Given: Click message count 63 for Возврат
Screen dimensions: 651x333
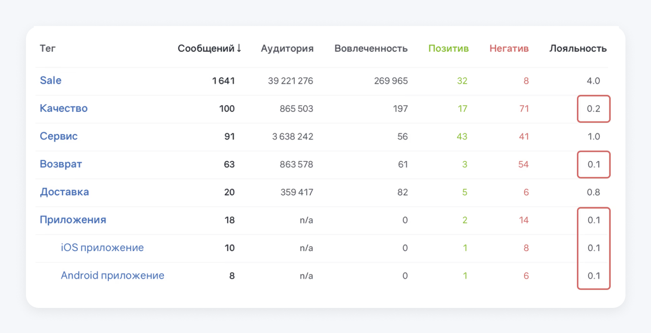Looking at the screenshot, I should click(x=229, y=164).
